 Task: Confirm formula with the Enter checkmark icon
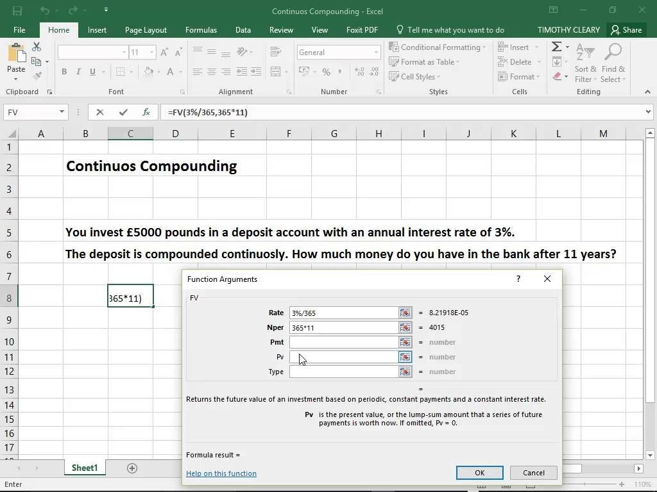(123, 112)
